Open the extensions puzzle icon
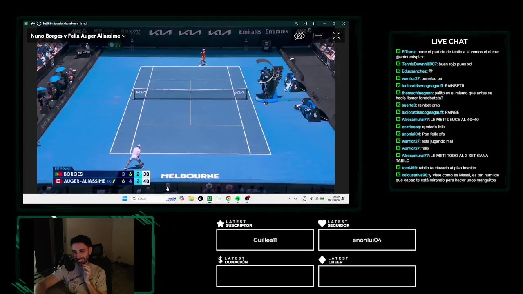 [305, 24]
